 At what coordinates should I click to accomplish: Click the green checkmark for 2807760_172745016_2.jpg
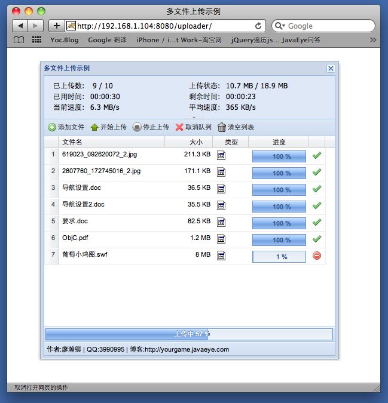(317, 172)
